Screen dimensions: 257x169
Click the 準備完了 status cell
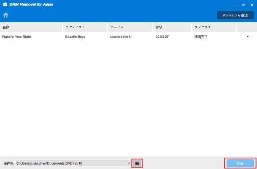pos(201,37)
